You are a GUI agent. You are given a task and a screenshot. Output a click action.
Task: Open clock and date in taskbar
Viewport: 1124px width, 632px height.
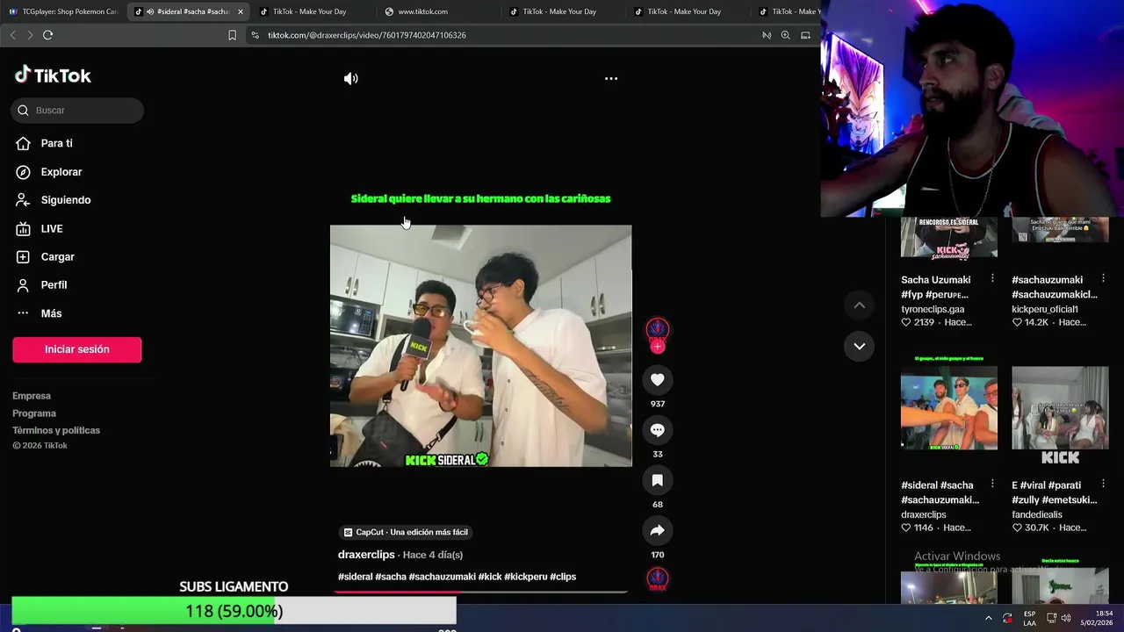1098,618
